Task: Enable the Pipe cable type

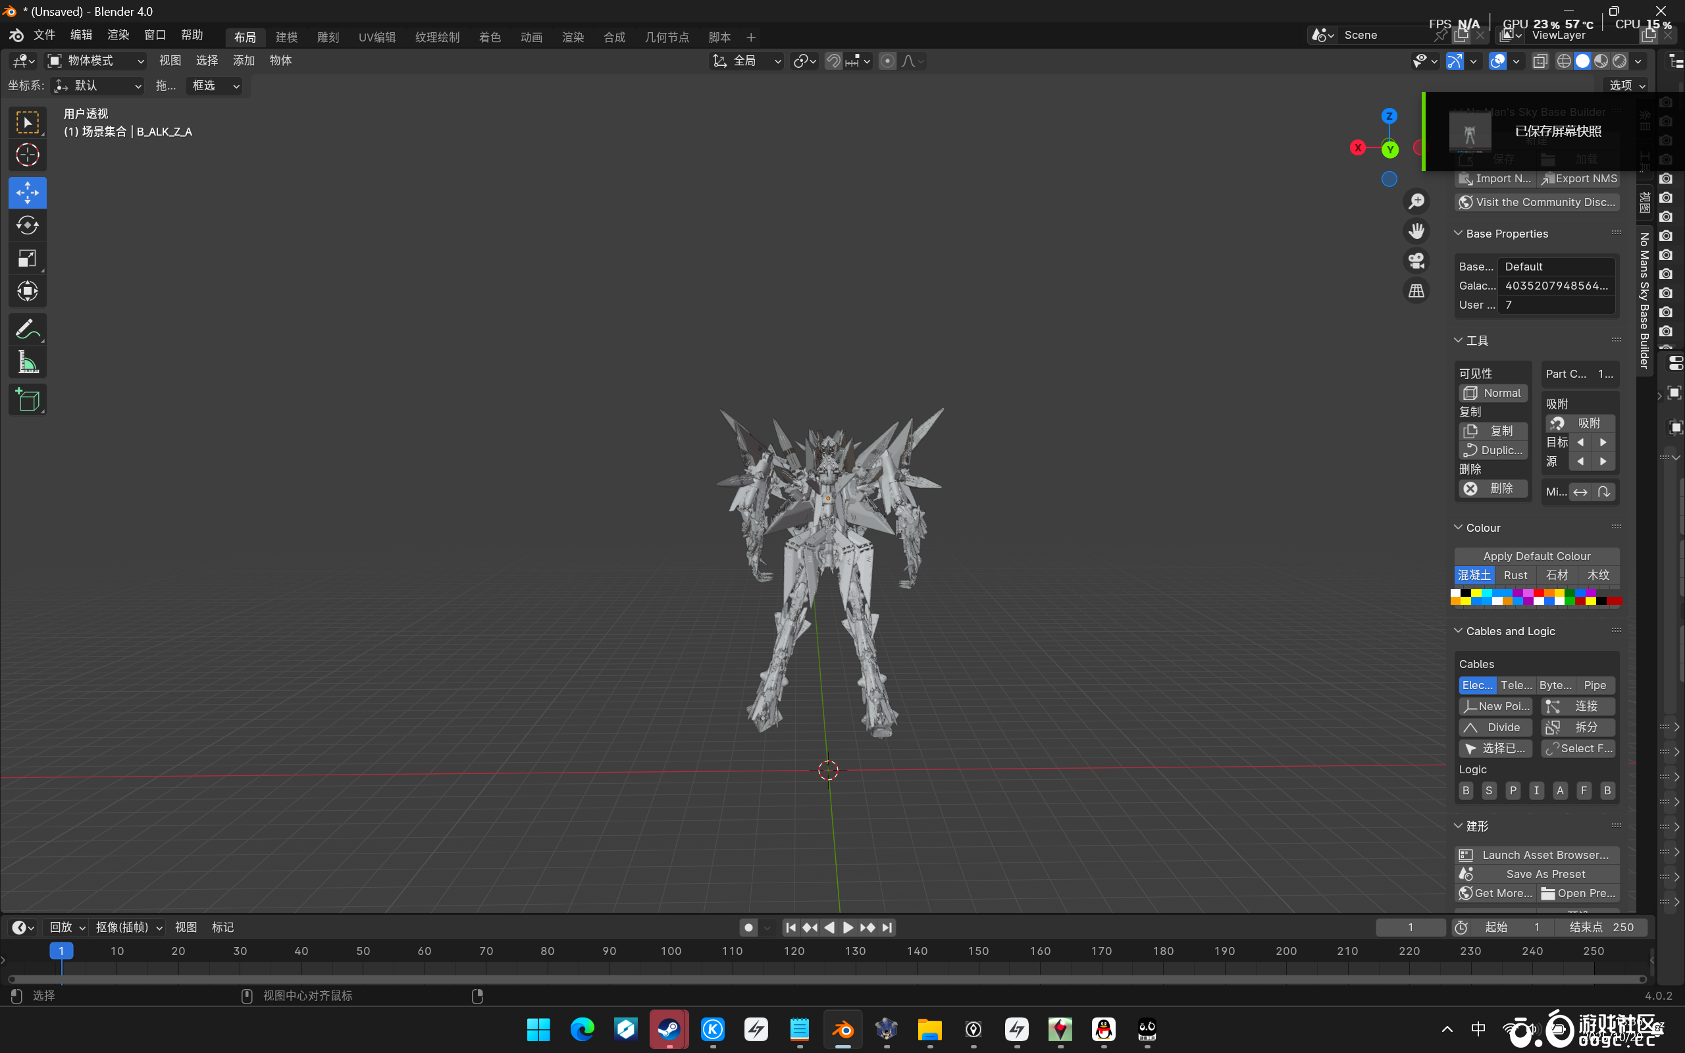Action: click(x=1594, y=685)
